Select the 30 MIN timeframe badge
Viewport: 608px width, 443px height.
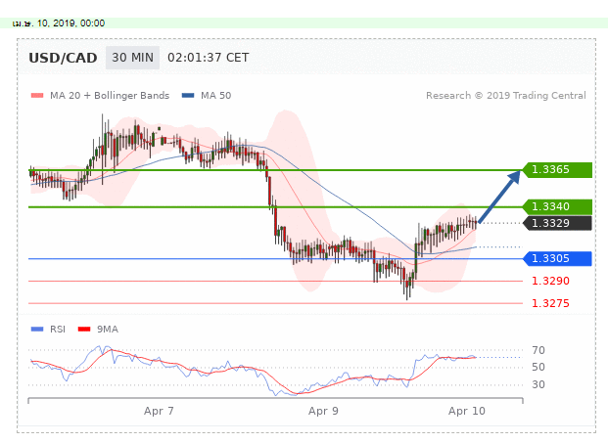tap(132, 58)
